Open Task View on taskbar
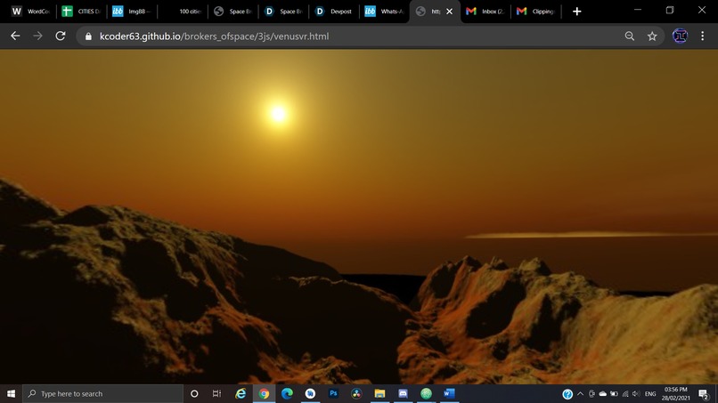 point(217,393)
